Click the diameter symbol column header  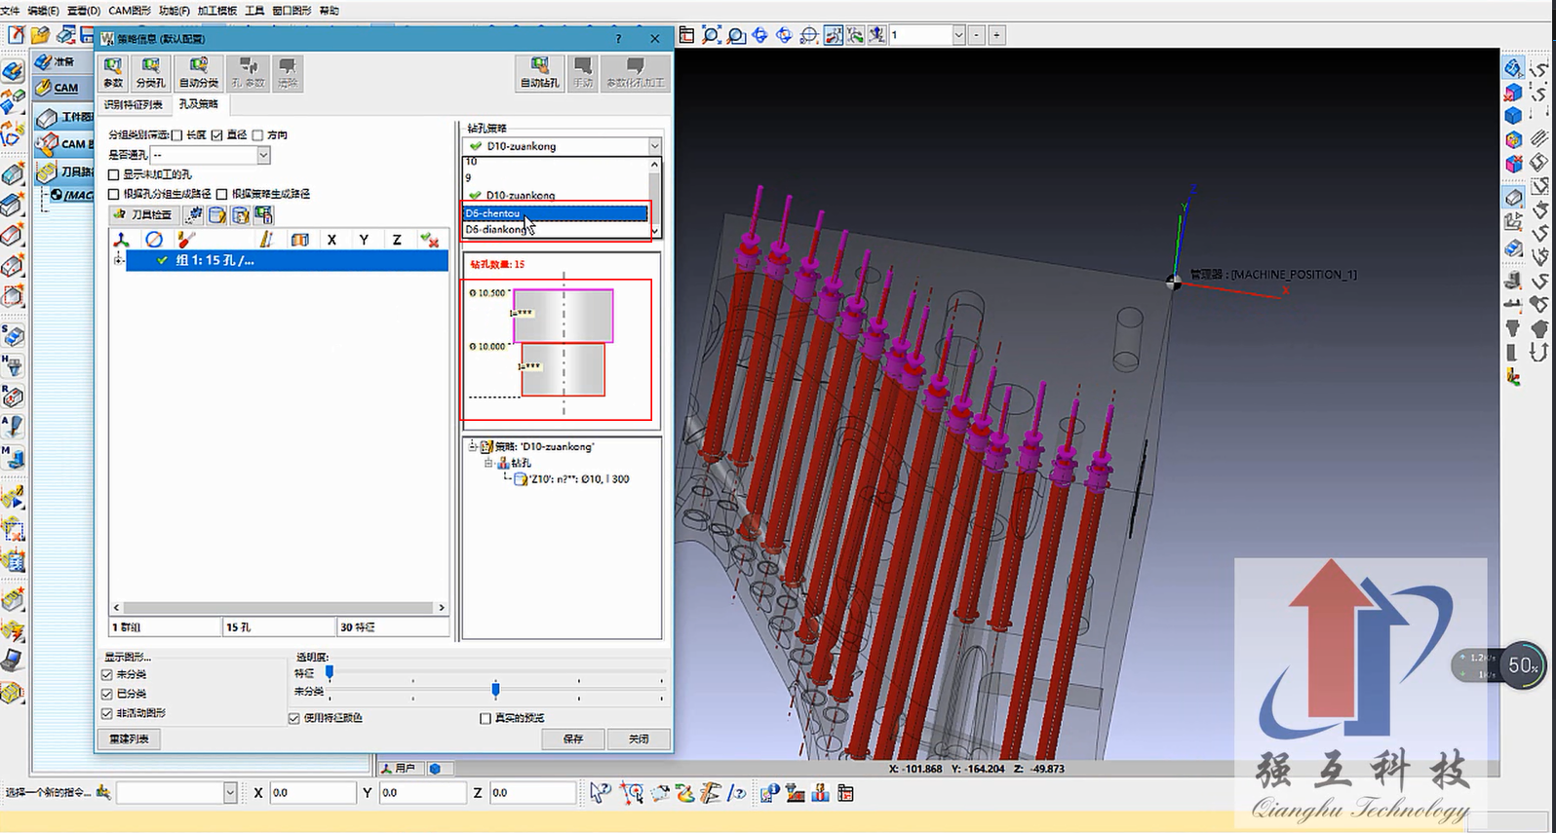(x=153, y=240)
